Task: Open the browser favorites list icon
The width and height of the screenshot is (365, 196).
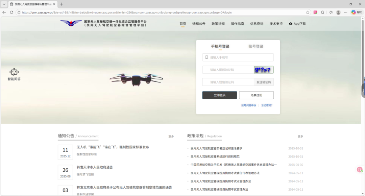Action: click(331, 12)
